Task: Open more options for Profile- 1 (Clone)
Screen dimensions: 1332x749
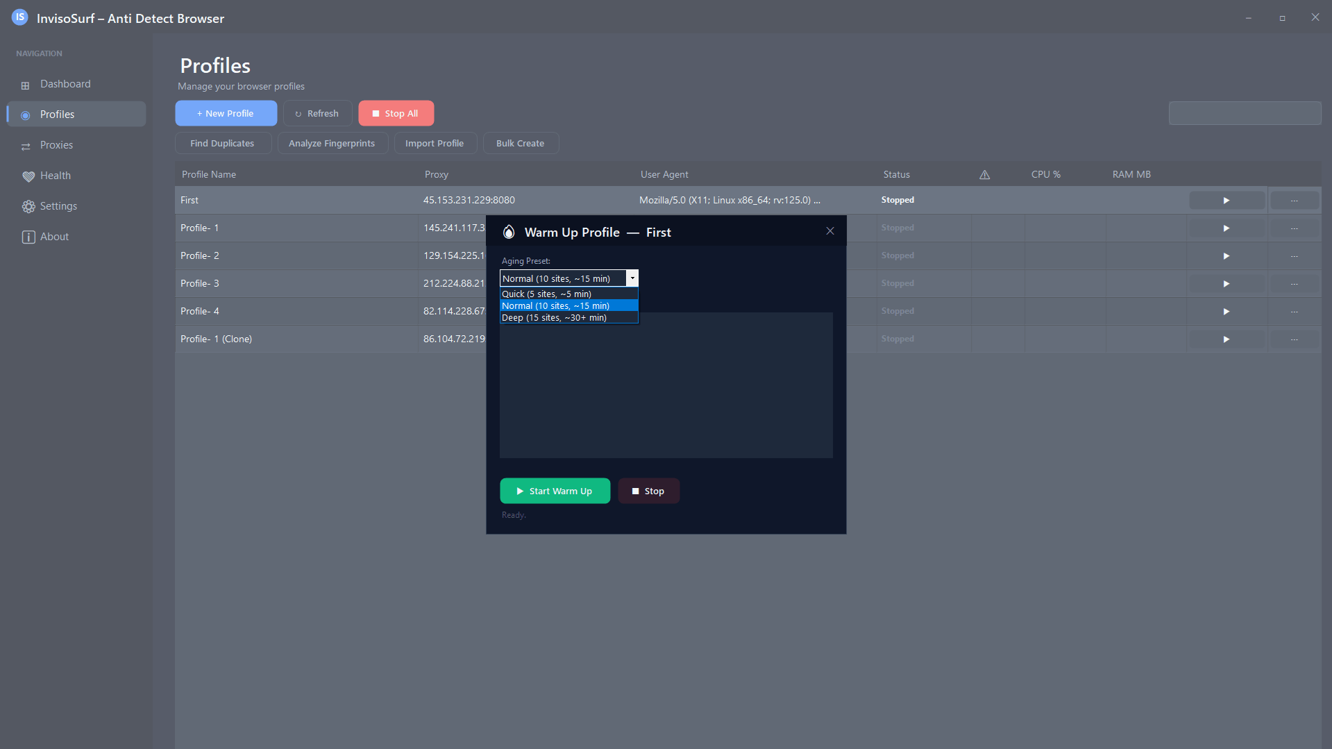Action: tap(1295, 339)
